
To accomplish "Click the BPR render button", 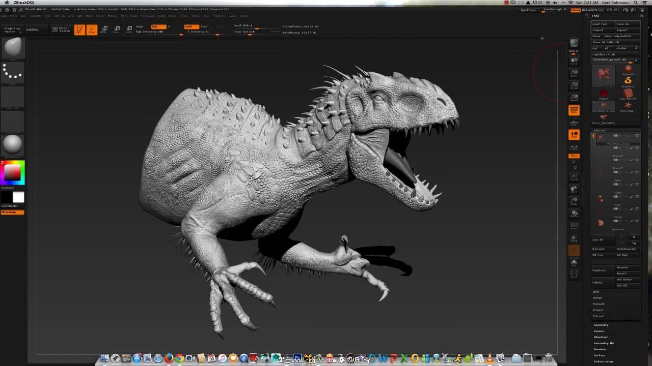I will (x=574, y=43).
